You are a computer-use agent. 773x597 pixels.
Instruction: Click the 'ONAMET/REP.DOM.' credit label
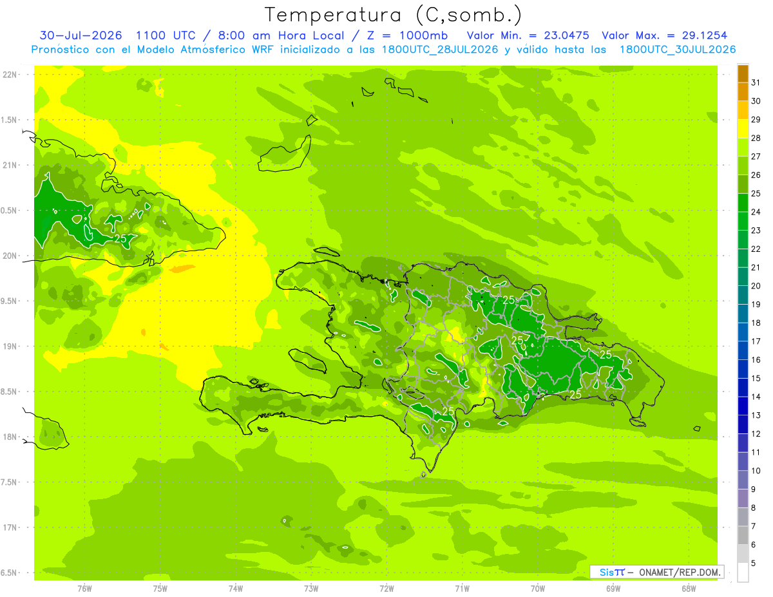tap(680, 572)
